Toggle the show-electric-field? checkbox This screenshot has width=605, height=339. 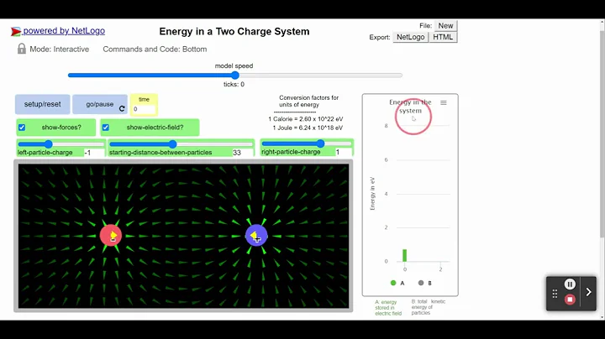[106, 128]
